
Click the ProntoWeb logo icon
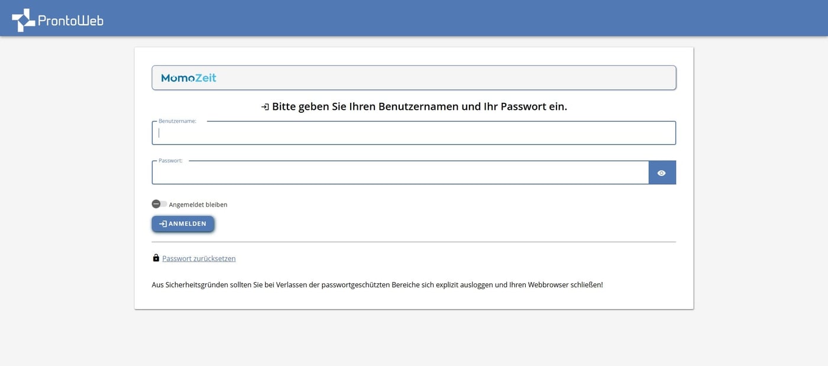coord(24,20)
